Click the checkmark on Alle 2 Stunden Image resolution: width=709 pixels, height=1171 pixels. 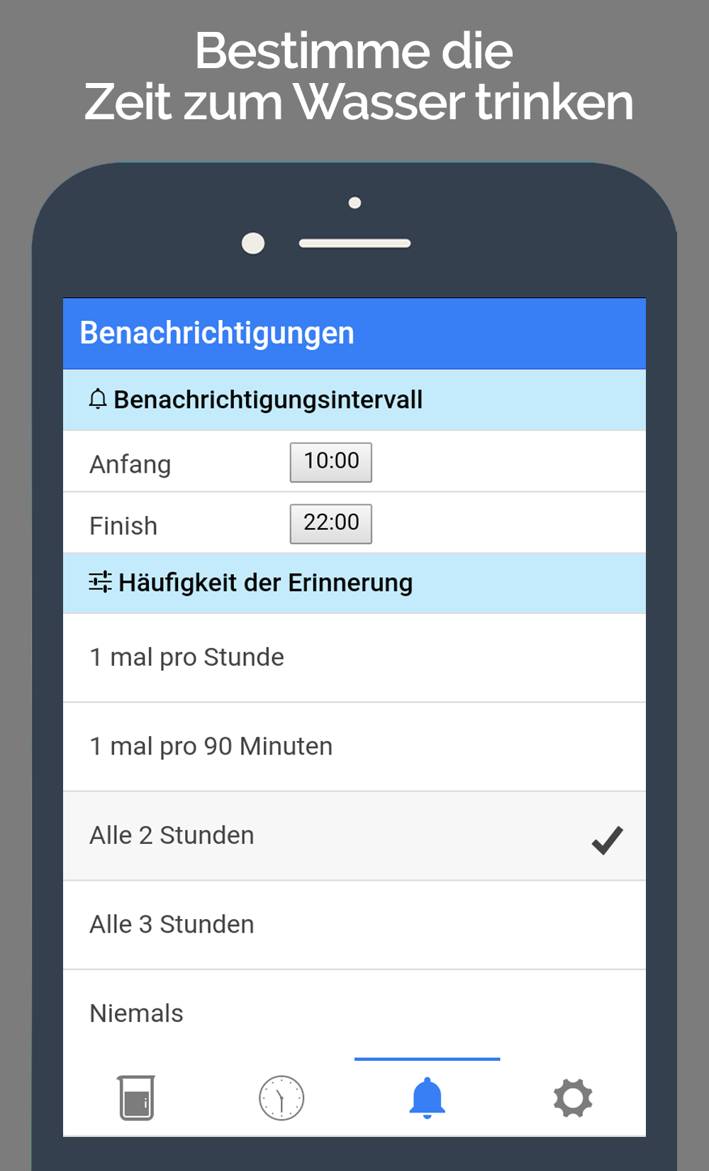click(607, 840)
